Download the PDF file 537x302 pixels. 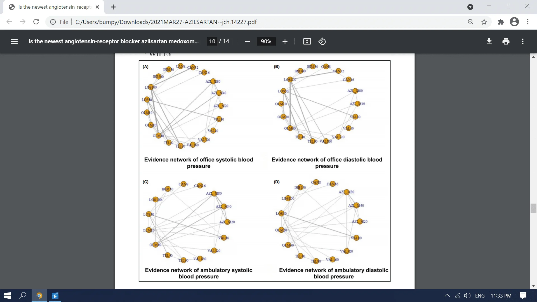pos(489,41)
